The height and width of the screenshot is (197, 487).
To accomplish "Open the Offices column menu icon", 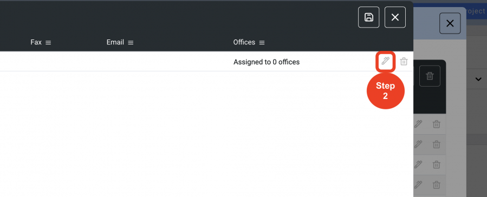I will click(262, 43).
